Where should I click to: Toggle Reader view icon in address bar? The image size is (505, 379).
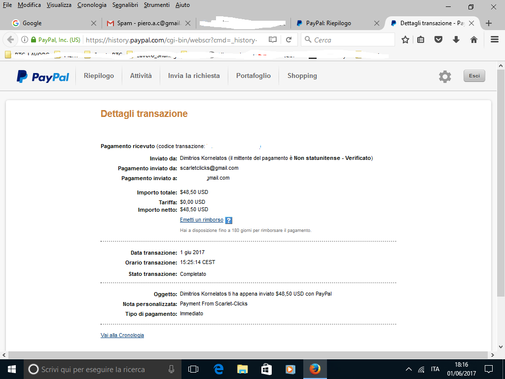(272, 39)
